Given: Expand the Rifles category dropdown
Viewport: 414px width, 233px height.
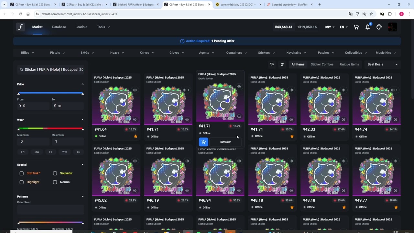Looking at the screenshot, I should click(x=27, y=53).
